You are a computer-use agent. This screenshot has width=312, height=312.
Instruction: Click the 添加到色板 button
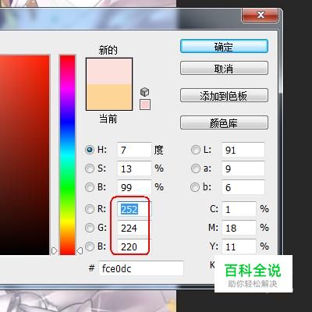[x=224, y=96]
